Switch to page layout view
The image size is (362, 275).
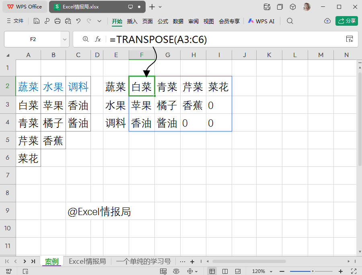tap(225, 271)
